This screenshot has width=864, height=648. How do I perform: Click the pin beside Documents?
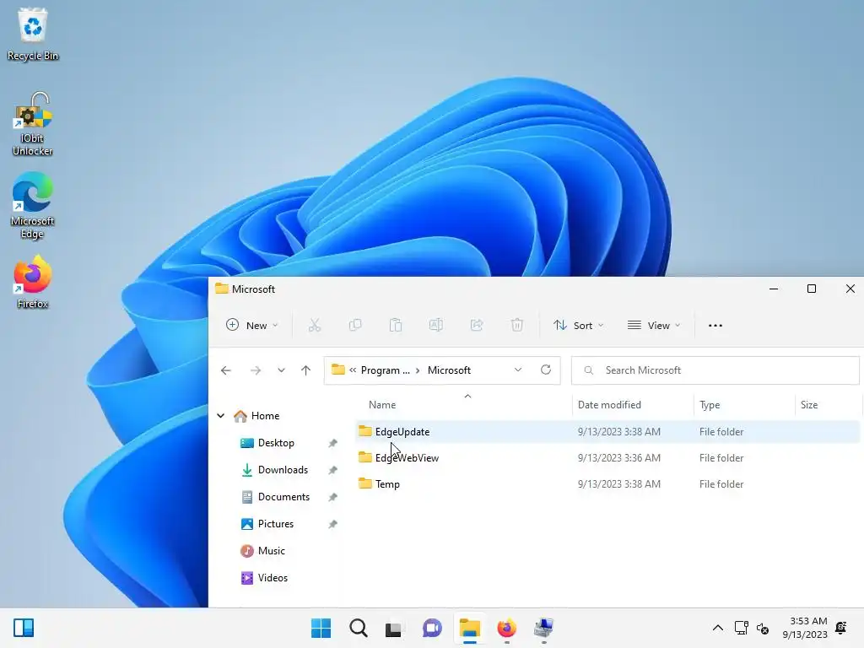click(x=332, y=497)
